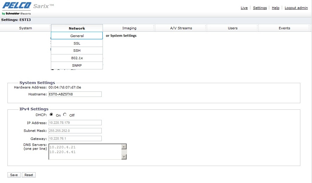Click the Hostname input field
The width and height of the screenshot is (312, 183).
(75, 94)
